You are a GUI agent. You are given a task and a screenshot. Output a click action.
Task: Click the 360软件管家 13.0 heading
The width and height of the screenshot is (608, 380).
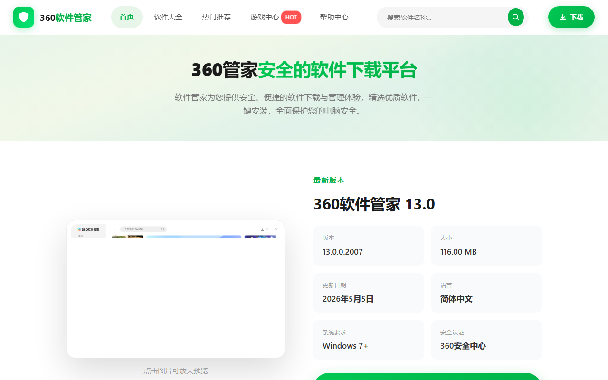(x=374, y=204)
